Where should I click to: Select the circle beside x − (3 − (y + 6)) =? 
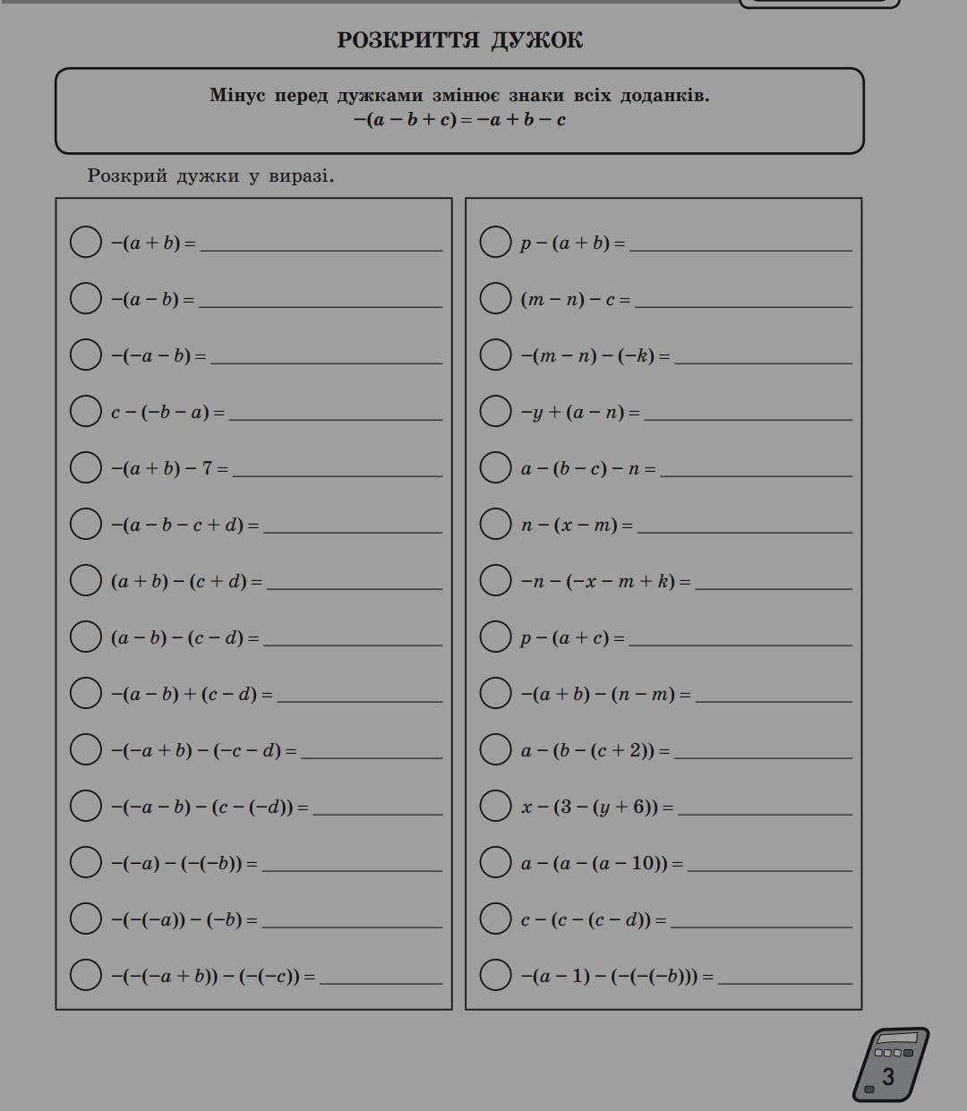495,806
